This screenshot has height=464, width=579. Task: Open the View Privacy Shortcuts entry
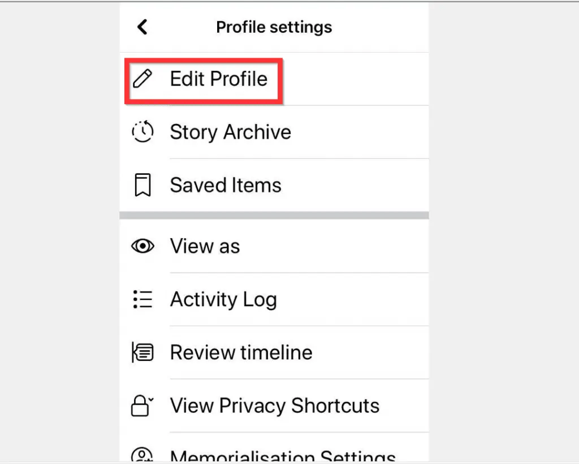275,405
